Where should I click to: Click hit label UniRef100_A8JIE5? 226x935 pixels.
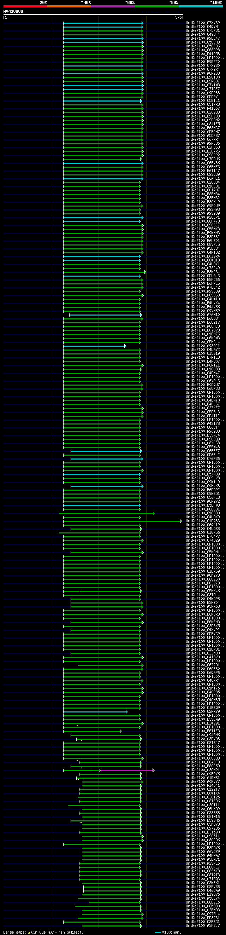(x=203, y=124)
